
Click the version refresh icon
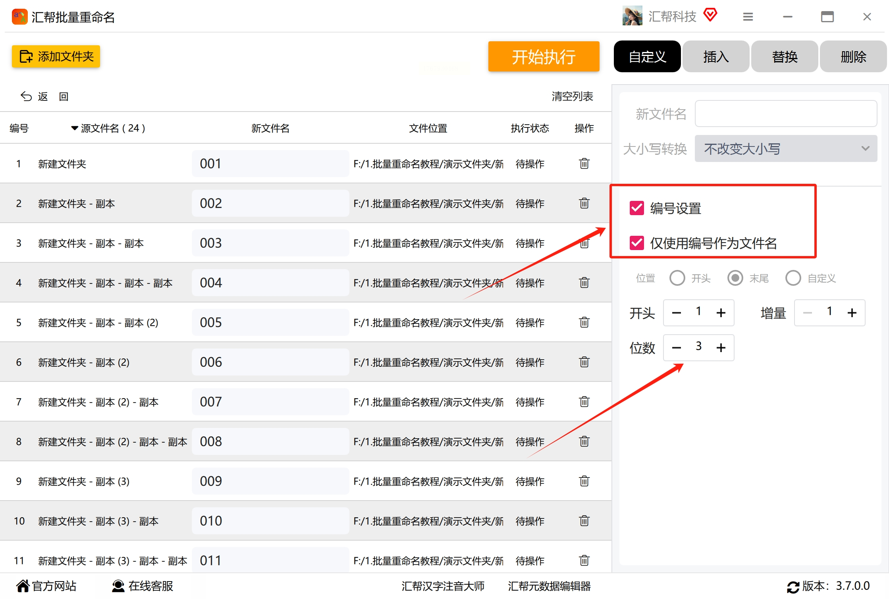[x=793, y=587]
